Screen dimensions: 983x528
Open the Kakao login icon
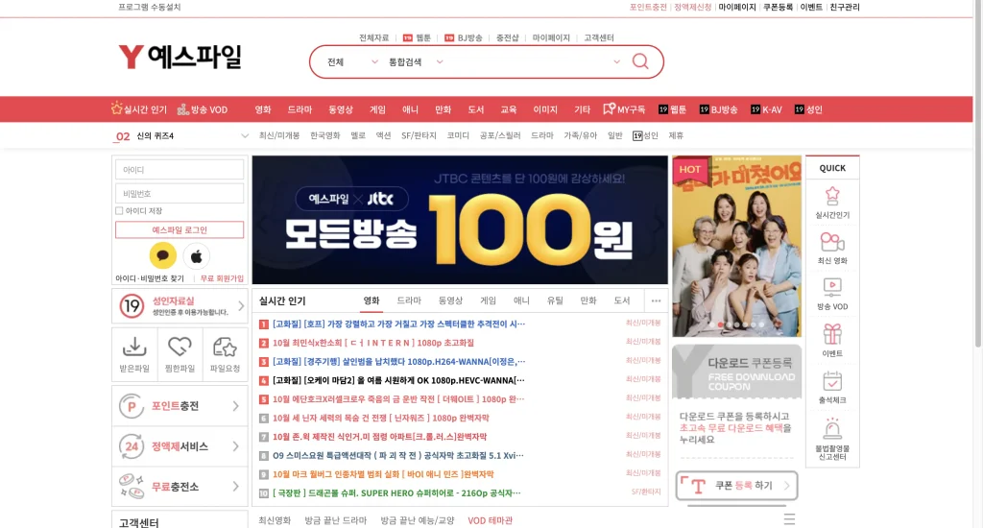pos(163,256)
